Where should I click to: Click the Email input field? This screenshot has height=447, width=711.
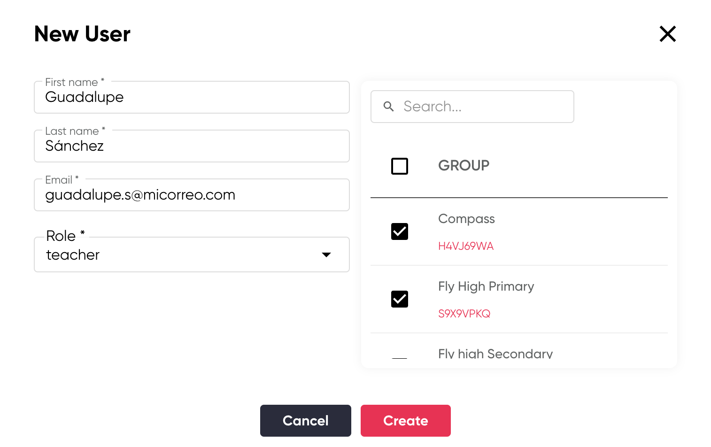(x=192, y=195)
